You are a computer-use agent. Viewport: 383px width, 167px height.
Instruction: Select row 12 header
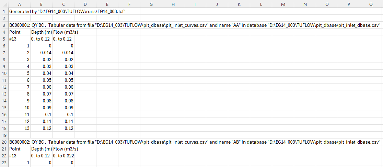pos(4,87)
